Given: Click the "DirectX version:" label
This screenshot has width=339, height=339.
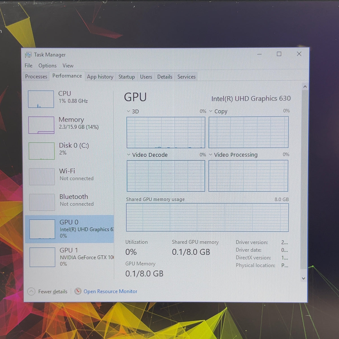Looking at the screenshot, I should 253,258.
